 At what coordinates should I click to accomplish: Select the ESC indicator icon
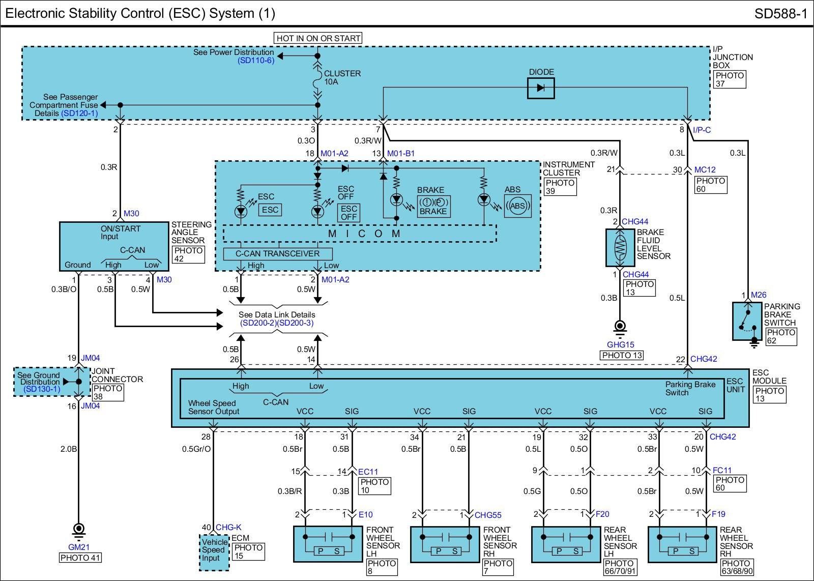point(270,210)
